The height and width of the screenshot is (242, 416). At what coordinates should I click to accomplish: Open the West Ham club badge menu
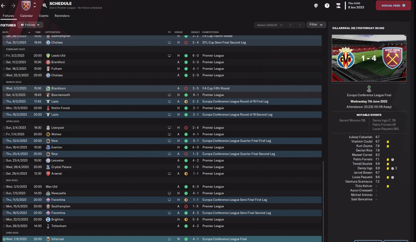(26, 6)
